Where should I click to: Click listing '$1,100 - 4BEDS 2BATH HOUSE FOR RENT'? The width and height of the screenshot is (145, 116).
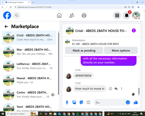[x=95, y=44]
